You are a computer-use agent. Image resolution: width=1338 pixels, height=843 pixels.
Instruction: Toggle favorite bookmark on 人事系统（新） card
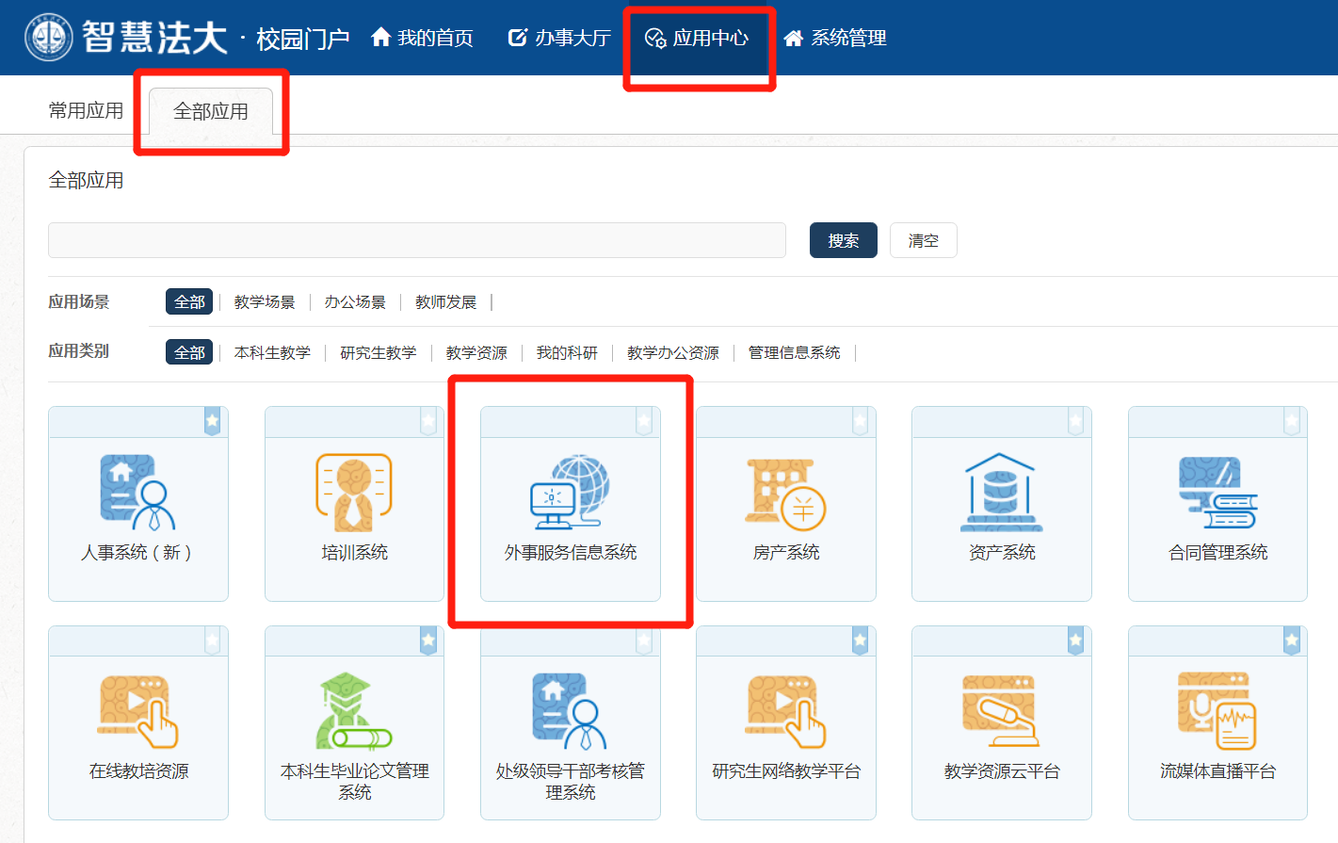(x=212, y=421)
